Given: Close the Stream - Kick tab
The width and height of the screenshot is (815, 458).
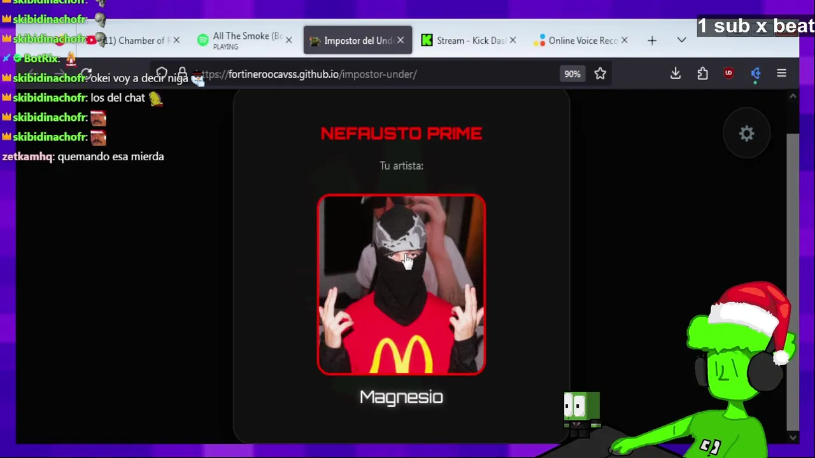Looking at the screenshot, I should tap(513, 41).
